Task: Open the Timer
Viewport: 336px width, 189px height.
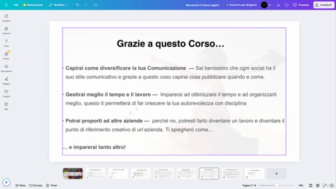Action: click(x=51, y=185)
